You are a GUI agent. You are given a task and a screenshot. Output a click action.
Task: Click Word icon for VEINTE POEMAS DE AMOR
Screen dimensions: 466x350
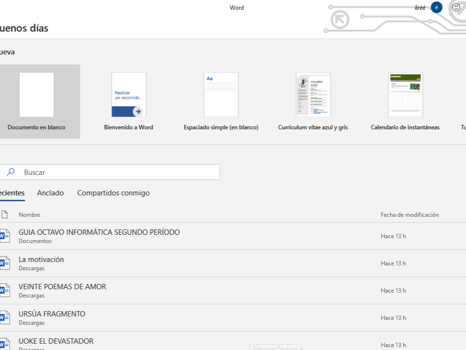tap(4, 291)
